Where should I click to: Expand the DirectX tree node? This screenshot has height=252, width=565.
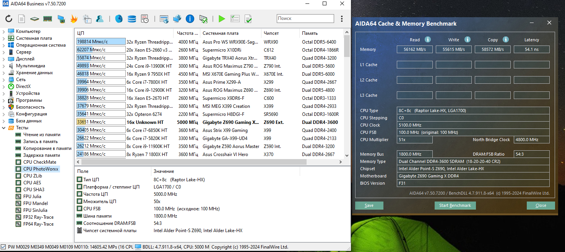[x=4, y=86]
